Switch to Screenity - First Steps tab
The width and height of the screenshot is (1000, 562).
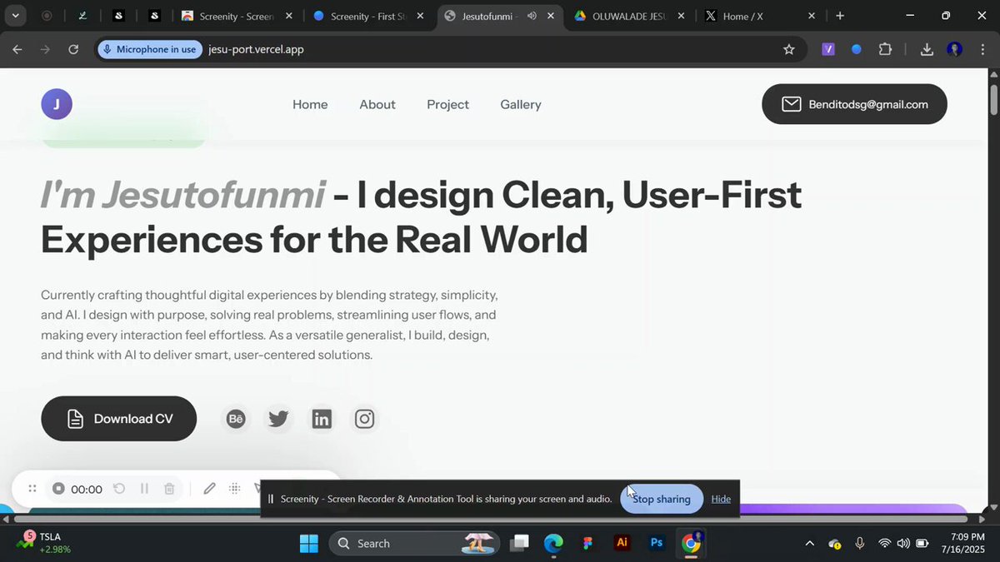pos(369,16)
